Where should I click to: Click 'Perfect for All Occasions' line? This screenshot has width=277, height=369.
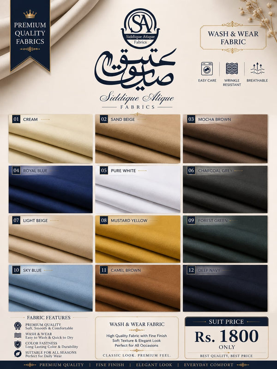pyautogui.click(x=136, y=345)
